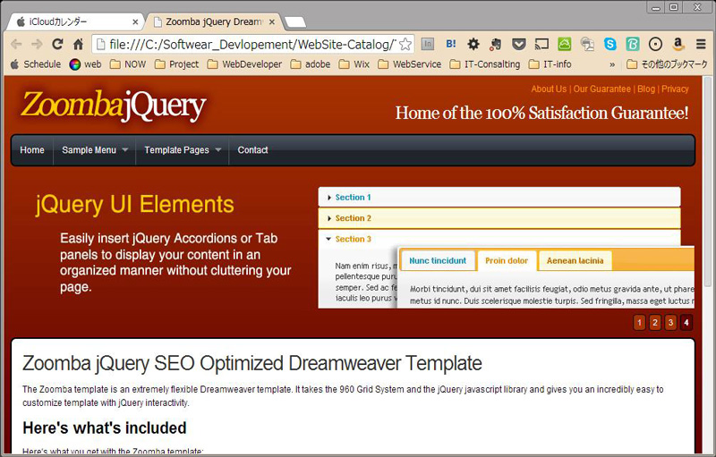Show hidden bookmarks with the chevron
Screen dimensions: 716x457
click(612, 64)
